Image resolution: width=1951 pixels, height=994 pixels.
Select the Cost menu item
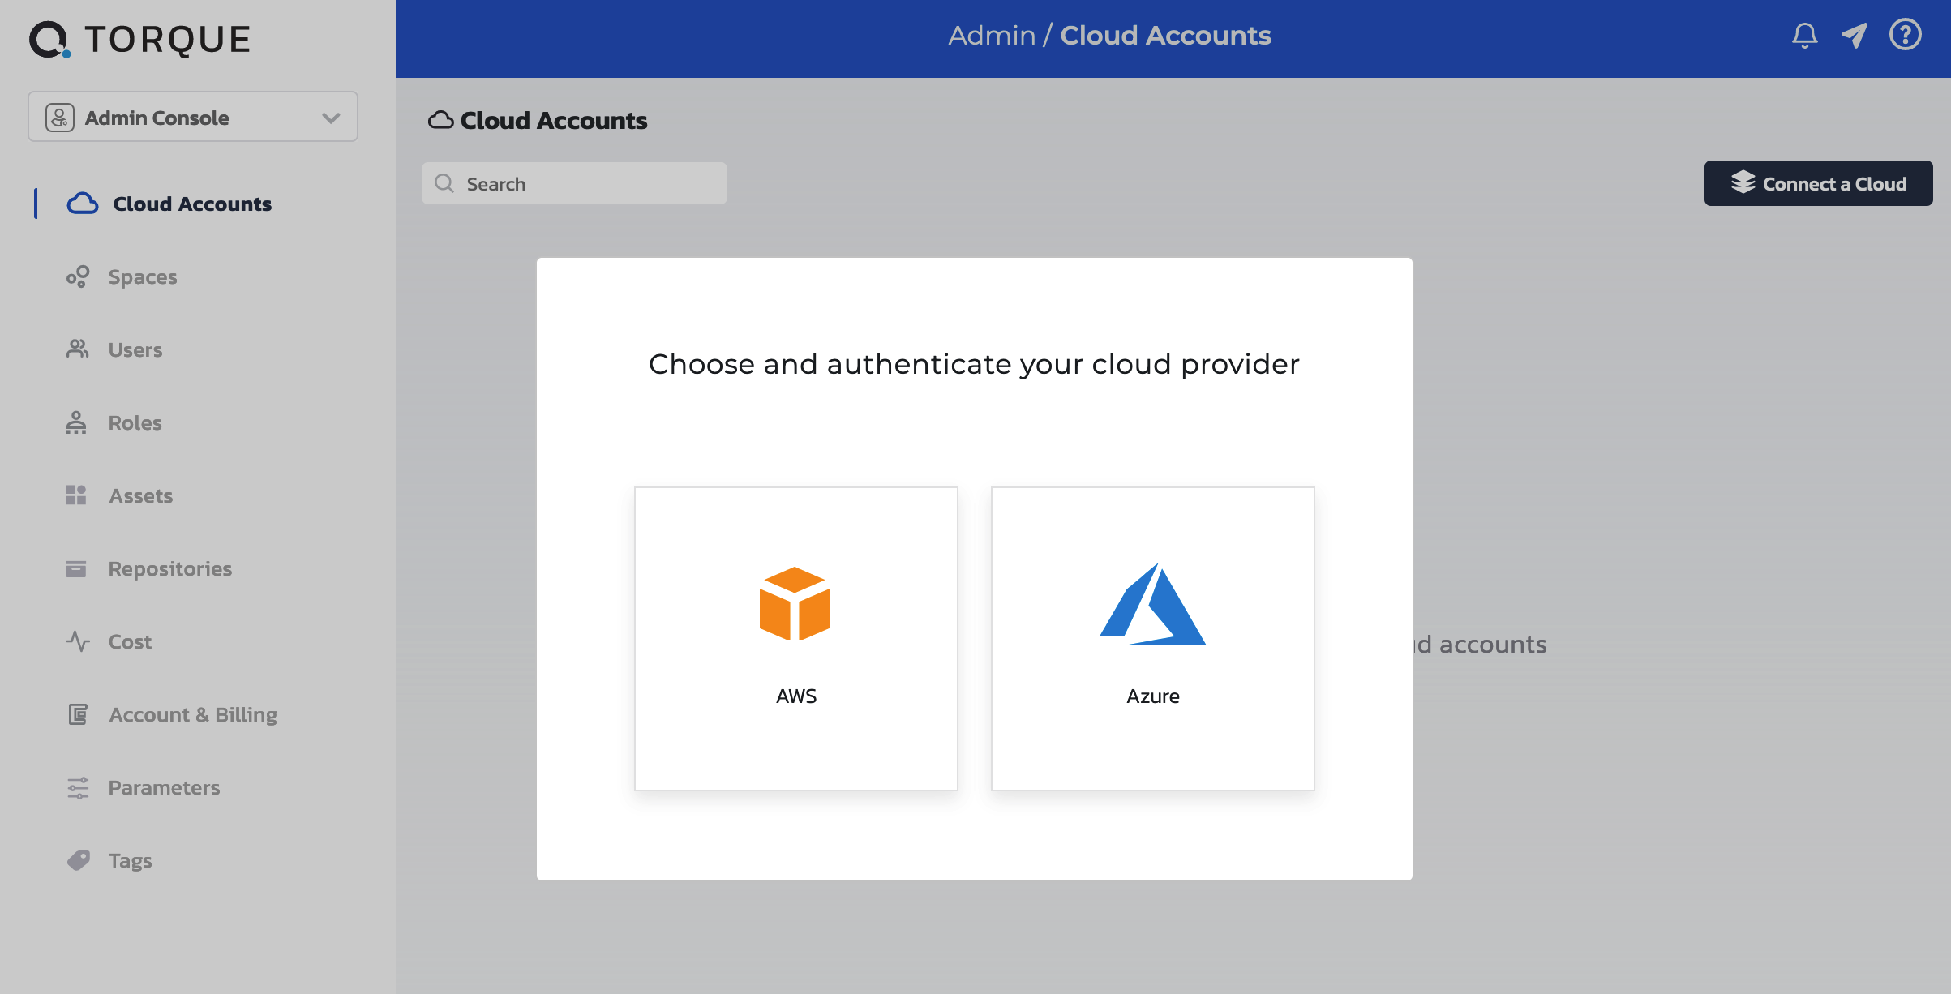130,641
